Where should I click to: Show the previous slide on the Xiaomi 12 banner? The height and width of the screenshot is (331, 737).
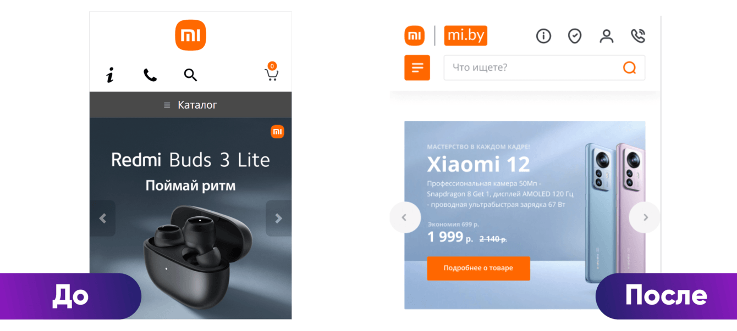point(405,217)
